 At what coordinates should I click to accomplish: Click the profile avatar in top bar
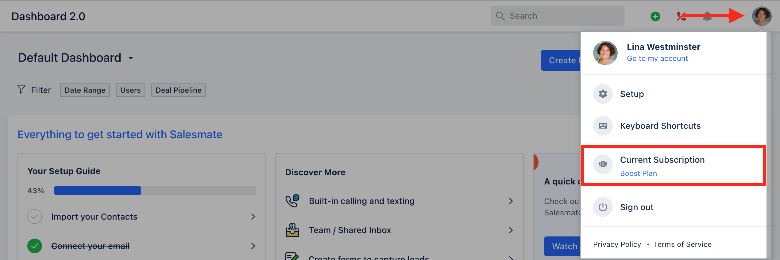tap(762, 16)
